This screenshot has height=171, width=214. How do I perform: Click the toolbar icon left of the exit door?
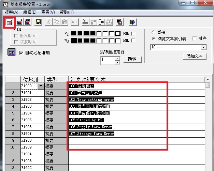[119, 22]
